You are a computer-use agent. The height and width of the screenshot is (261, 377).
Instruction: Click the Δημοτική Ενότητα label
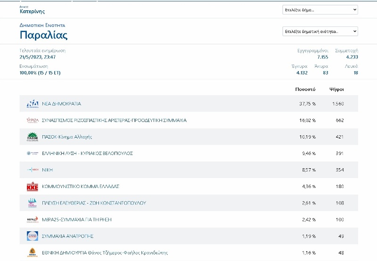tap(42, 25)
